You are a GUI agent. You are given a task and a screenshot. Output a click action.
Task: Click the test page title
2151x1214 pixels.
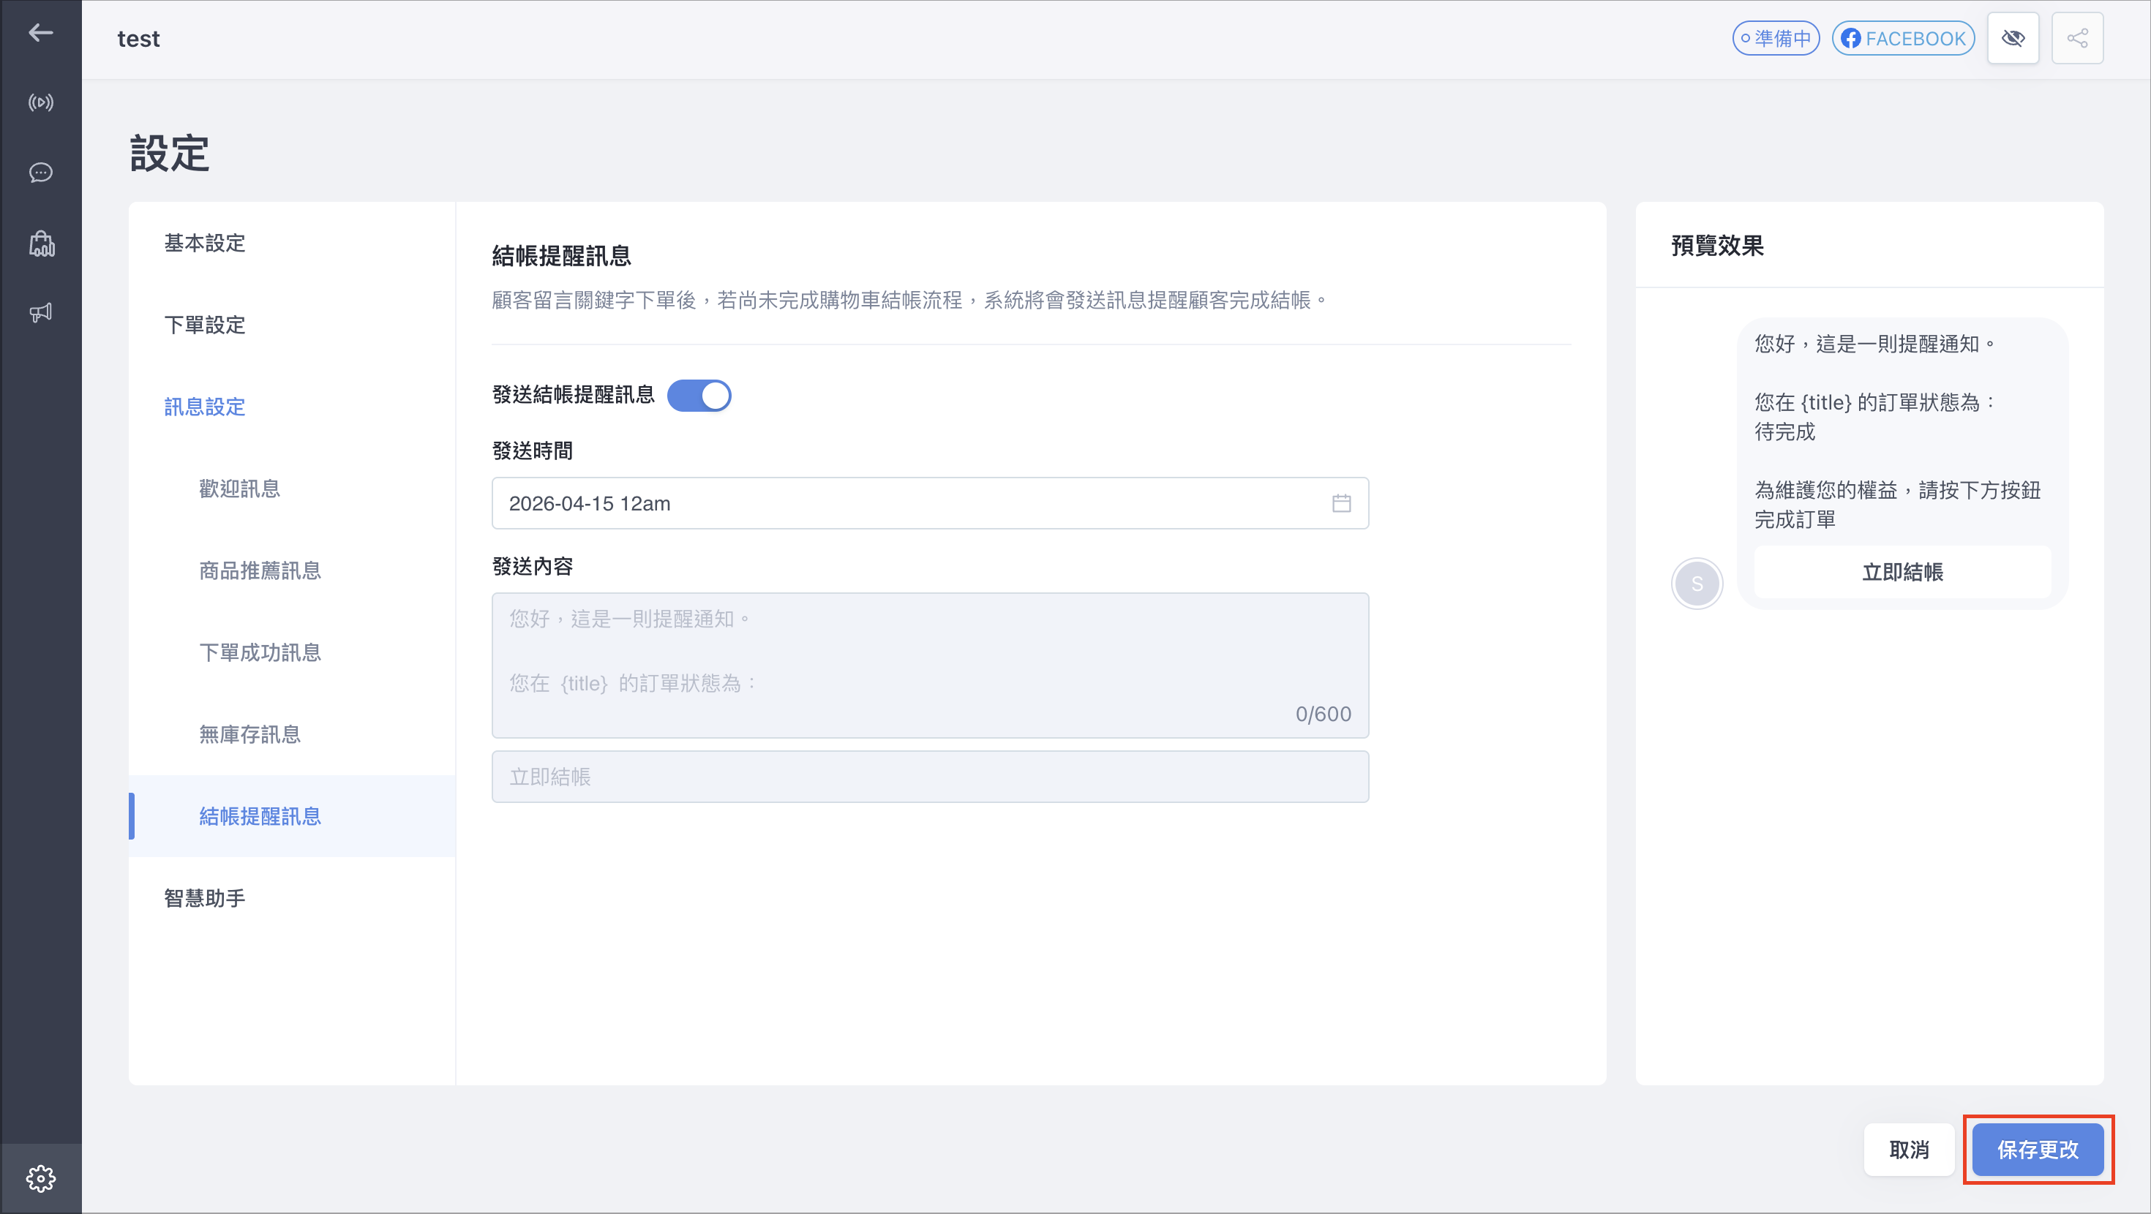coord(138,39)
